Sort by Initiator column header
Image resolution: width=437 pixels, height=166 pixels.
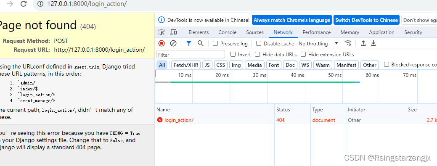[376, 110]
